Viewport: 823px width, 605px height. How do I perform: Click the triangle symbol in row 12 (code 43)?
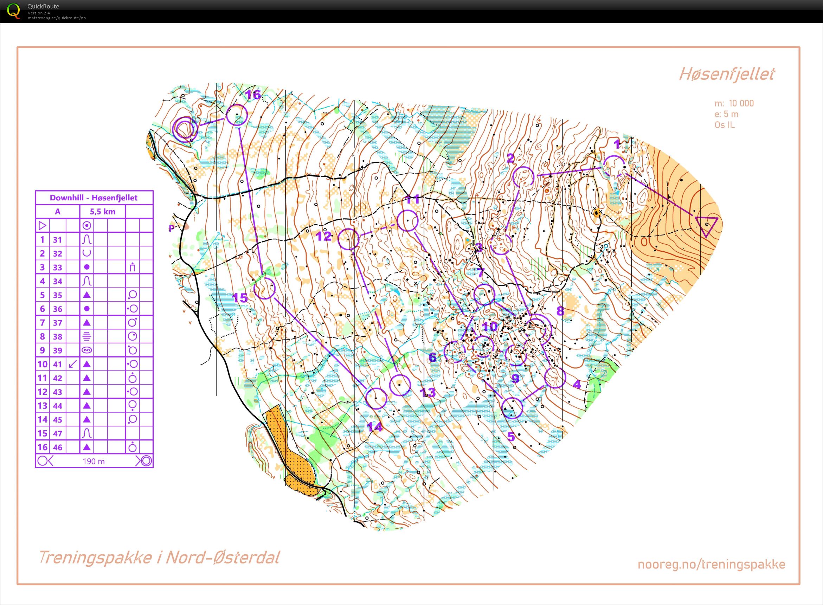tap(87, 392)
